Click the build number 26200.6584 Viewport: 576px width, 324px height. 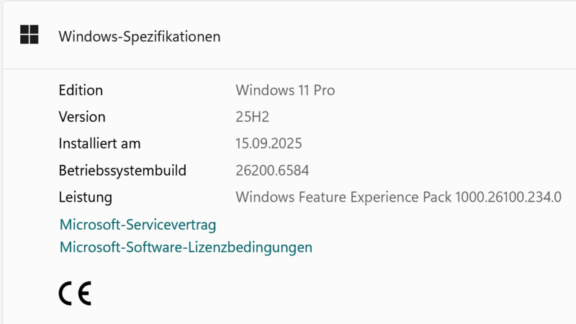272,171
